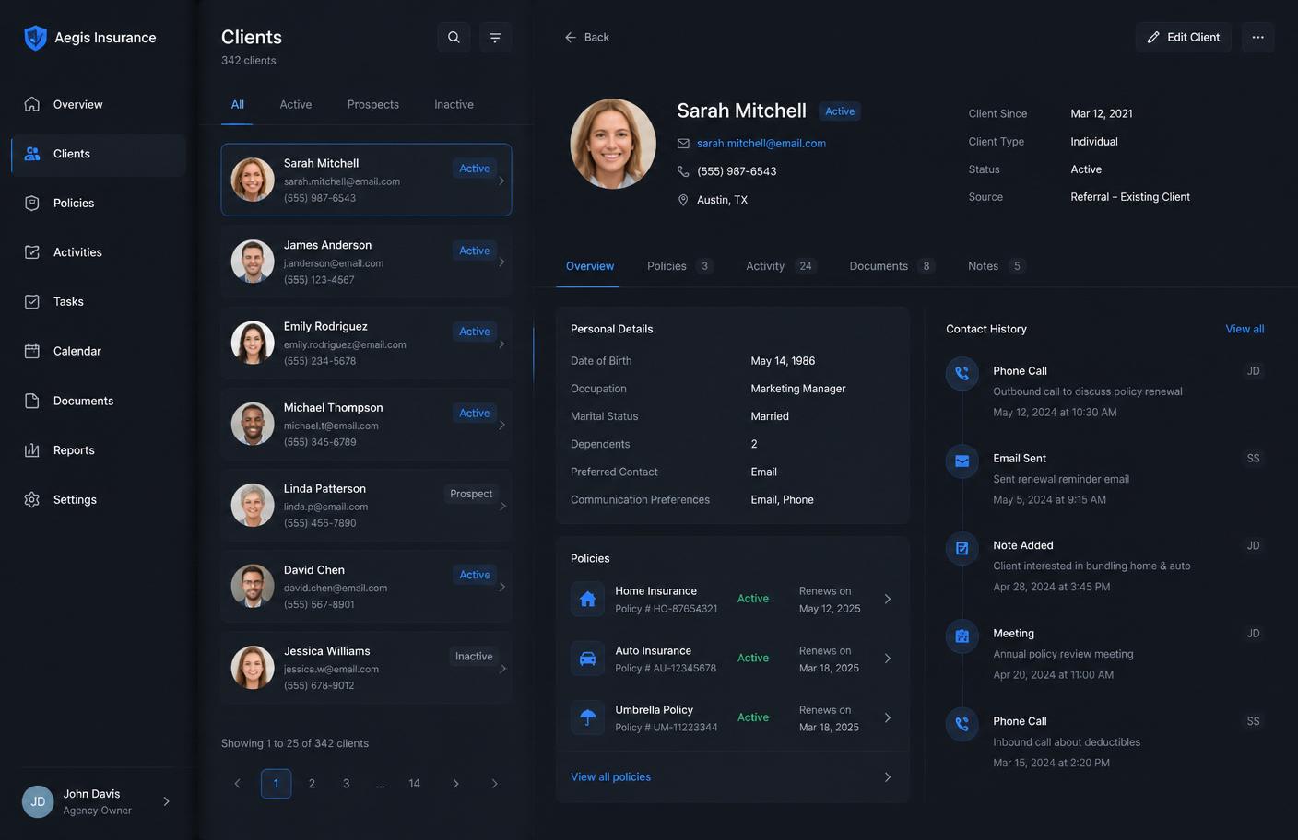
Task: Click the previous page arrow in pagination
Action: point(237,784)
